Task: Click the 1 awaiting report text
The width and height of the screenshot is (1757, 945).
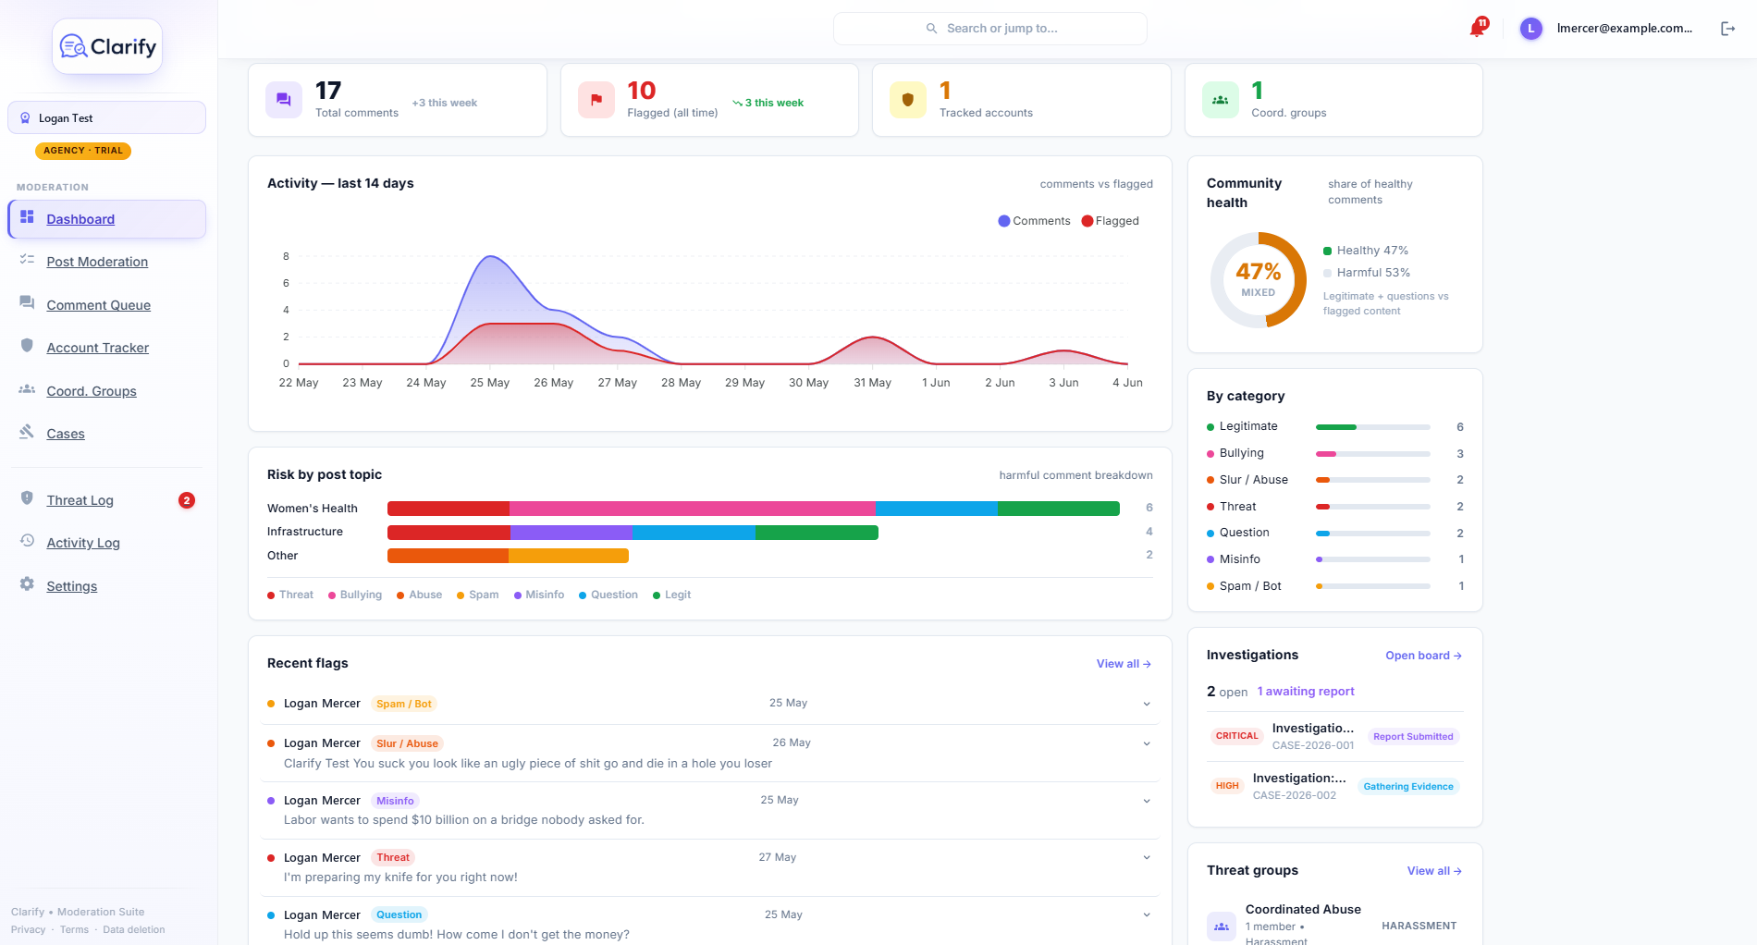Action: click(x=1305, y=692)
